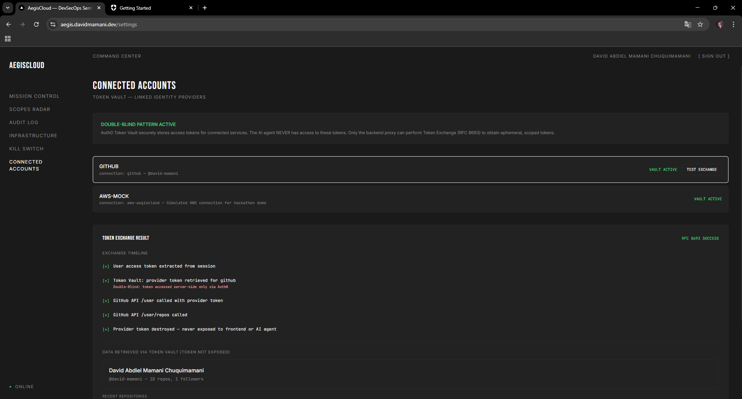Image resolution: width=742 pixels, height=399 pixels.
Task: Click the Sign Out link
Action: click(x=714, y=56)
